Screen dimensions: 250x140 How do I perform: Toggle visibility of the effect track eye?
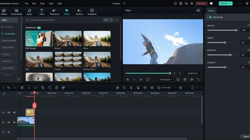click(x=14, y=112)
